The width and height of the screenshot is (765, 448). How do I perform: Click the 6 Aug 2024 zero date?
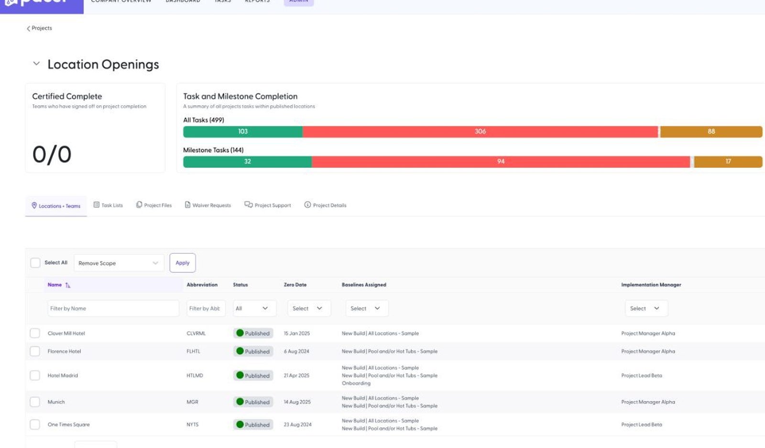coord(296,351)
